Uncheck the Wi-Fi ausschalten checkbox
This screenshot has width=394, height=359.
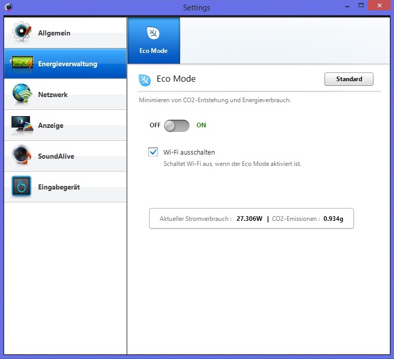(x=153, y=152)
